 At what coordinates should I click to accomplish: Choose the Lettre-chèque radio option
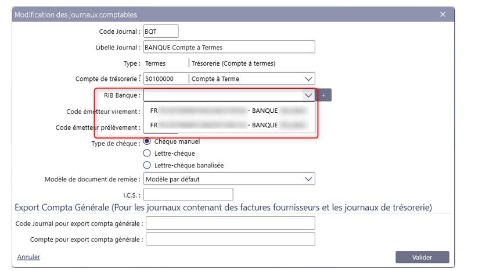tap(147, 154)
